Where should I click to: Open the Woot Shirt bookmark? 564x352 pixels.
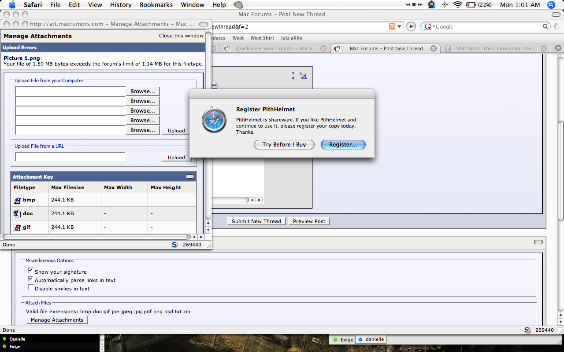262,38
